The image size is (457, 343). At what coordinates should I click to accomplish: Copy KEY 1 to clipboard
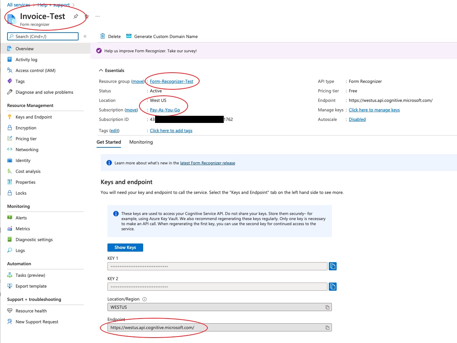coord(333,266)
